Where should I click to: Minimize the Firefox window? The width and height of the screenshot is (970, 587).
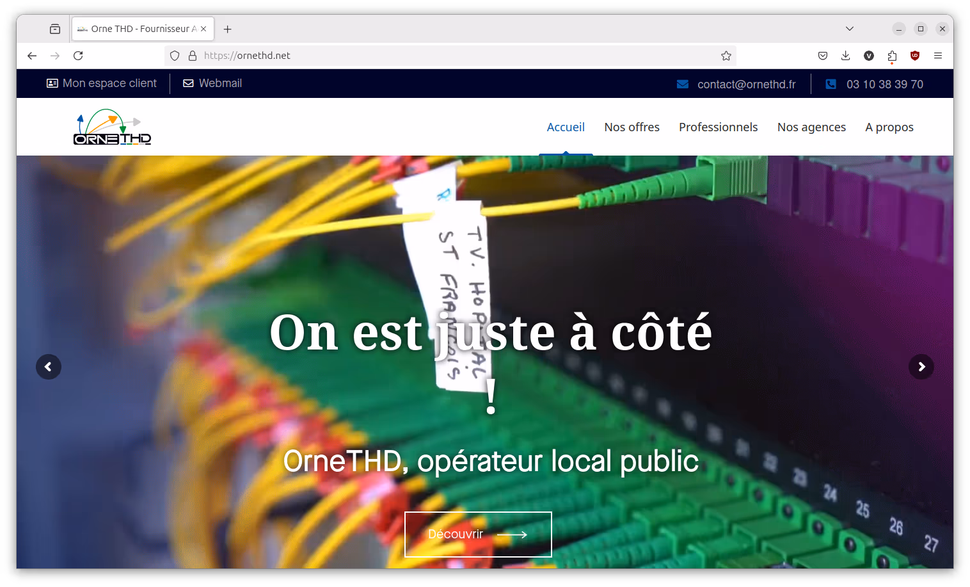pos(899,29)
